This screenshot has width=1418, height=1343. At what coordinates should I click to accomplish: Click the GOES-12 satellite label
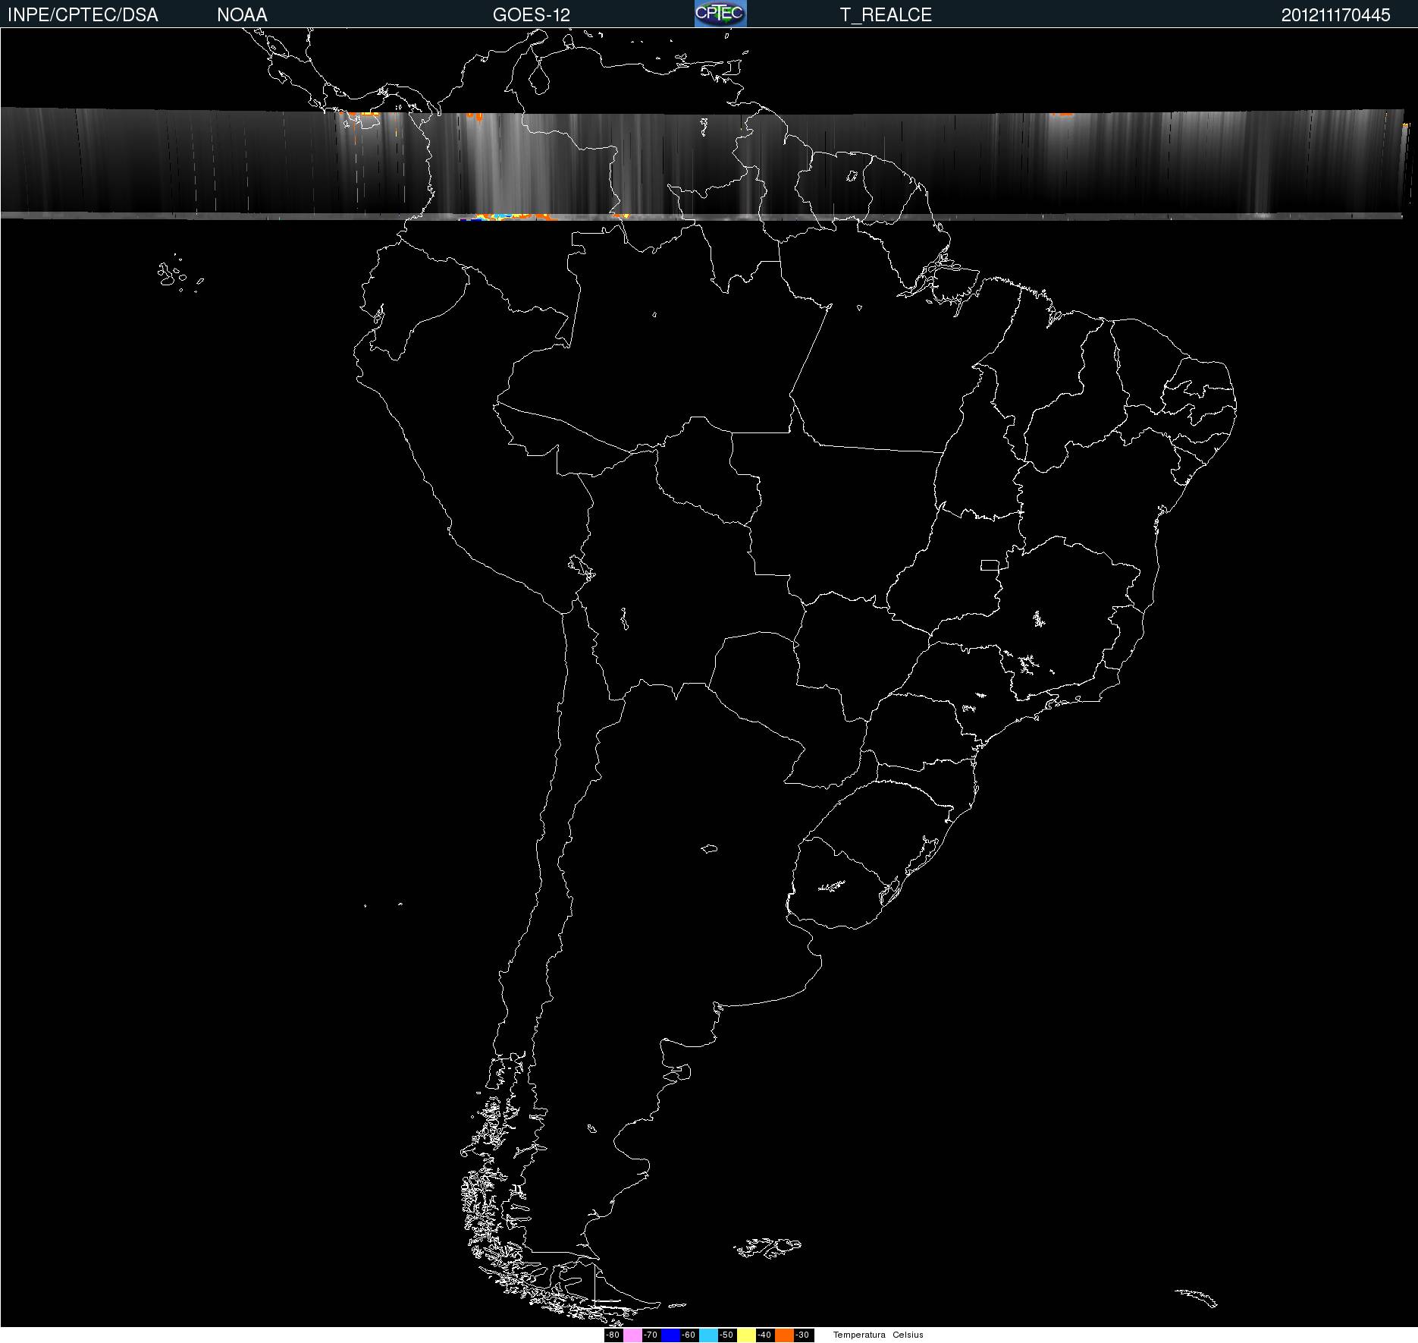click(x=531, y=15)
